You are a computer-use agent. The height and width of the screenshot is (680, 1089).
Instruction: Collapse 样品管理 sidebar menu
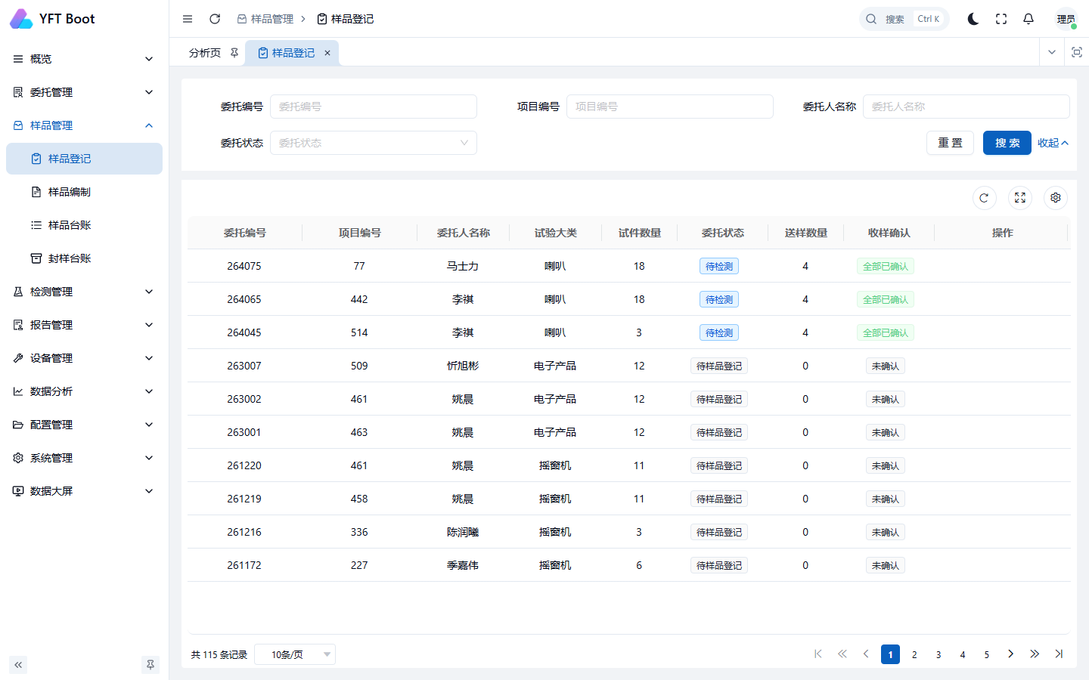[84, 125]
